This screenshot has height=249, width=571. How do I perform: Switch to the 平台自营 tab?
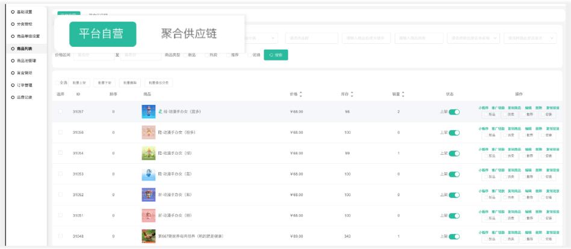coord(103,34)
